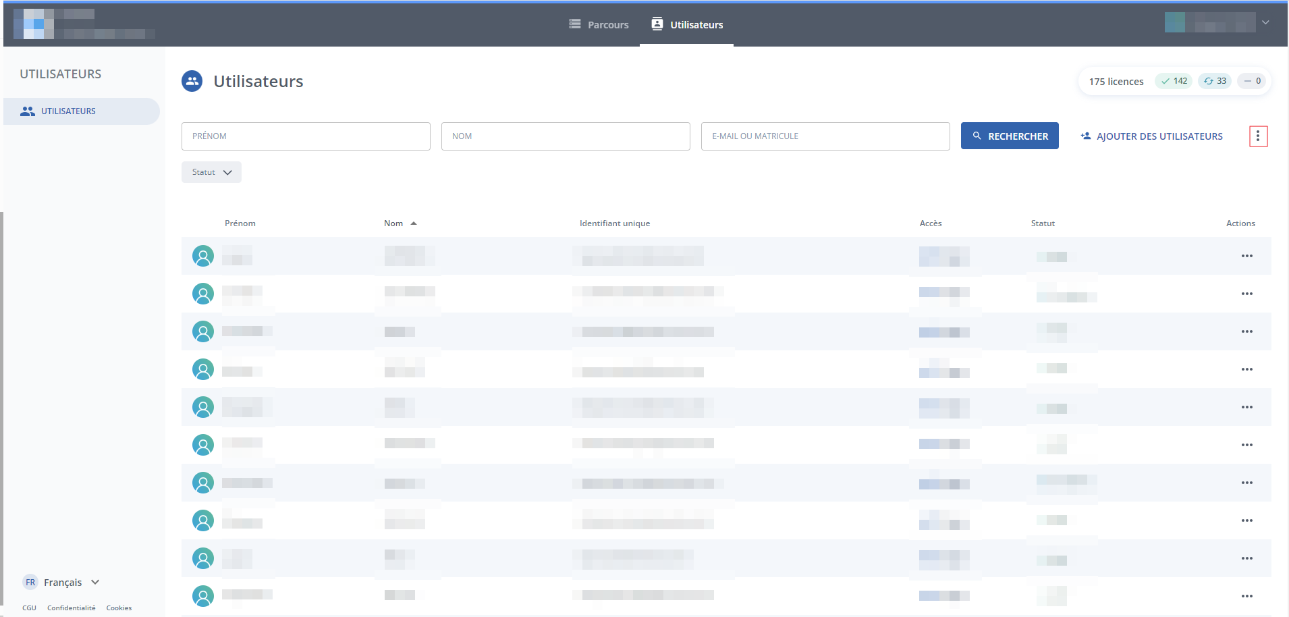The width and height of the screenshot is (1289, 617).
Task: Click the 142 active licences badge
Action: 1174,81
